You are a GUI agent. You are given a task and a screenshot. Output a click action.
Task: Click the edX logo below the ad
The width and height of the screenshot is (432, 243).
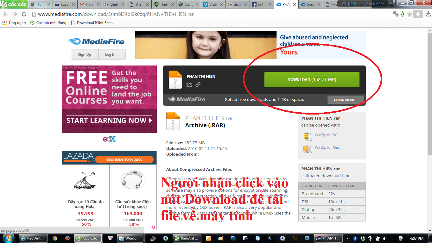109,139
